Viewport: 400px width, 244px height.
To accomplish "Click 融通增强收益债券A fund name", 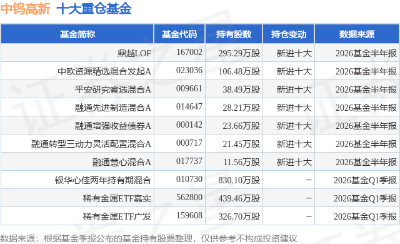I will tap(113, 126).
